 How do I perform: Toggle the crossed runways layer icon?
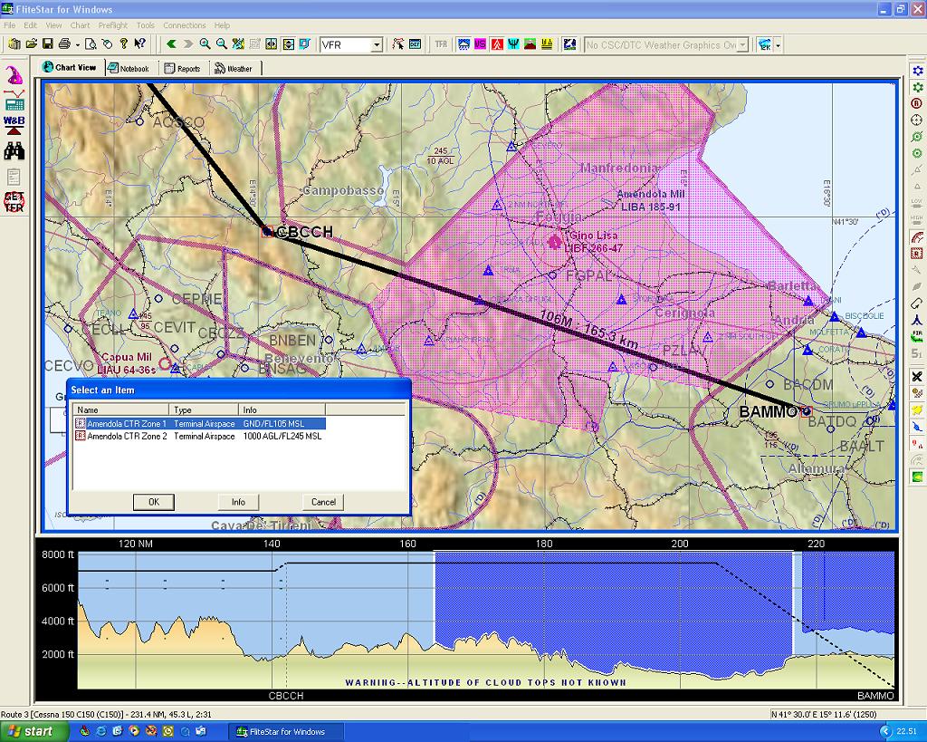[x=917, y=376]
